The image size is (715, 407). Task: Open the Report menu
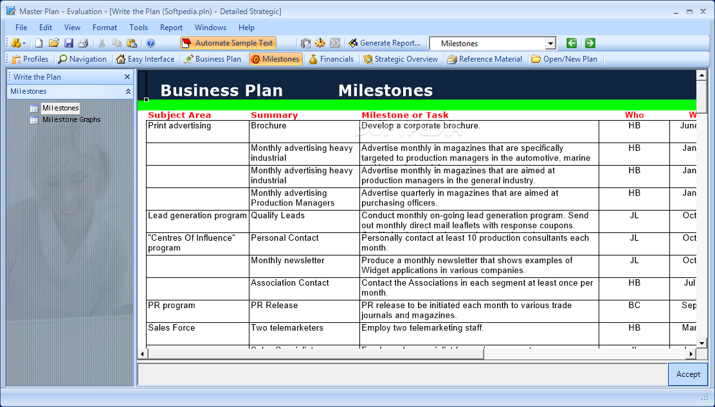click(172, 28)
